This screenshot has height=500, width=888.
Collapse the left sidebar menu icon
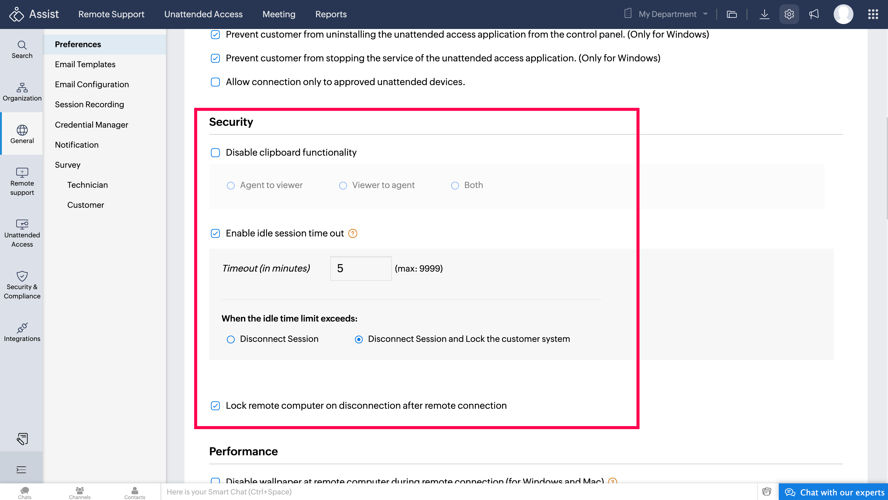[21, 470]
